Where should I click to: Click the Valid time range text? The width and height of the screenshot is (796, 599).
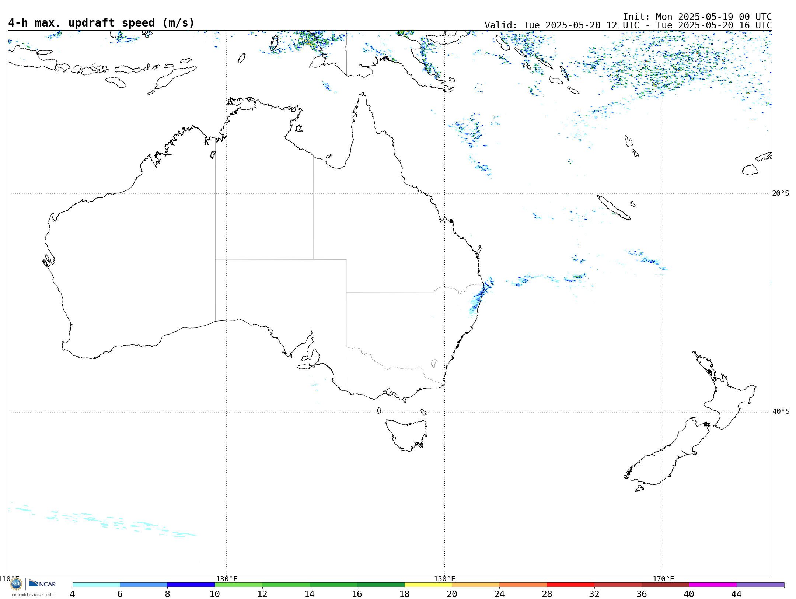tap(628, 25)
